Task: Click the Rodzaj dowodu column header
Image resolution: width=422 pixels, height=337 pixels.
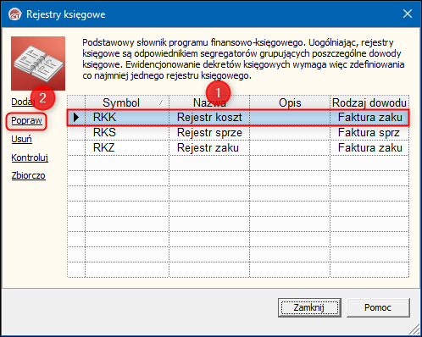Action: [x=369, y=102]
